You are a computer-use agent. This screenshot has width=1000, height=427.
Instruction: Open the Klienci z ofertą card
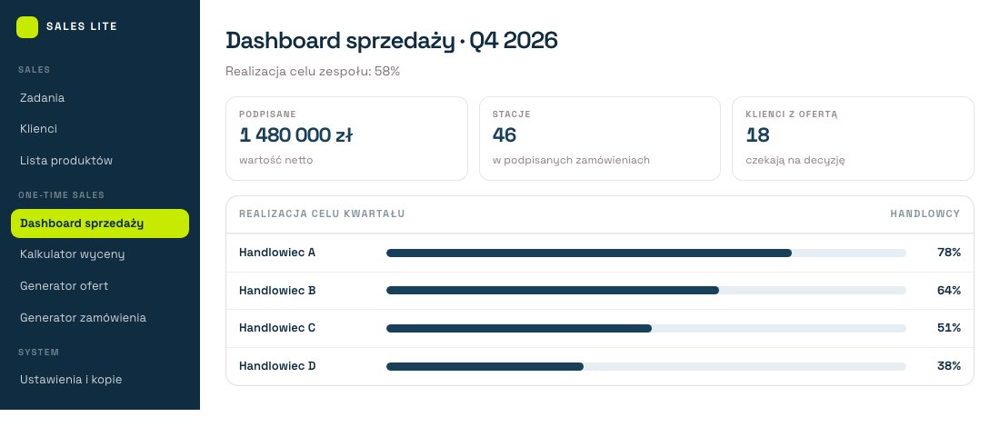pyautogui.click(x=854, y=138)
